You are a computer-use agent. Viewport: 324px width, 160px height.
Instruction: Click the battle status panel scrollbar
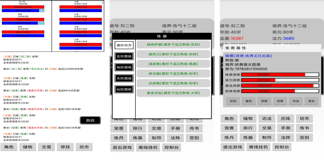[102, 3]
